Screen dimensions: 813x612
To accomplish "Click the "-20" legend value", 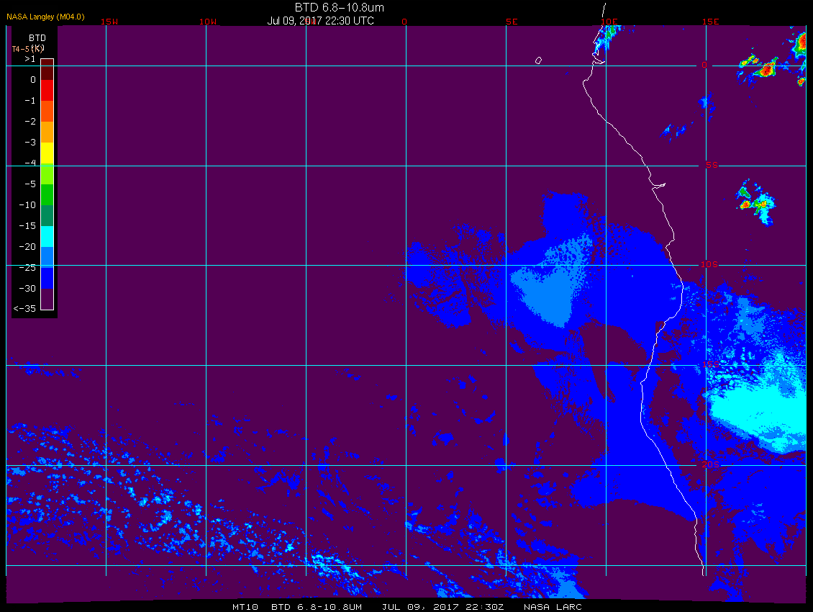I will coord(27,246).
